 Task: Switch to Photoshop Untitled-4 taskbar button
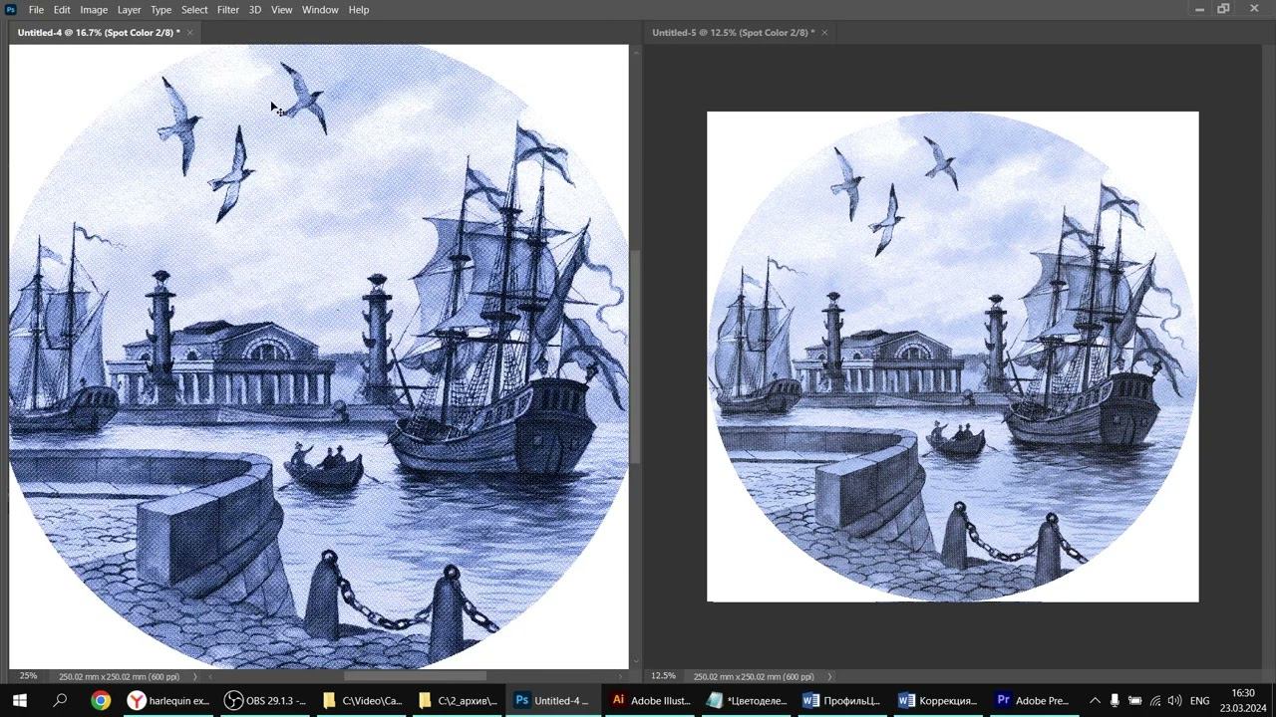click(x=552, y=700)
